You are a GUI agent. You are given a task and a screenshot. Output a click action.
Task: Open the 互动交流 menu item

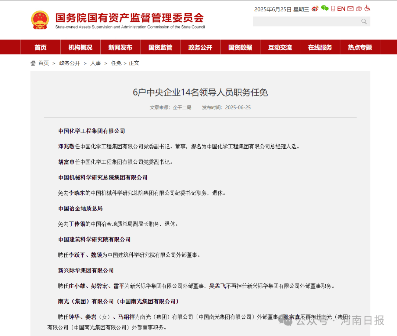click(x=280, y=47)
